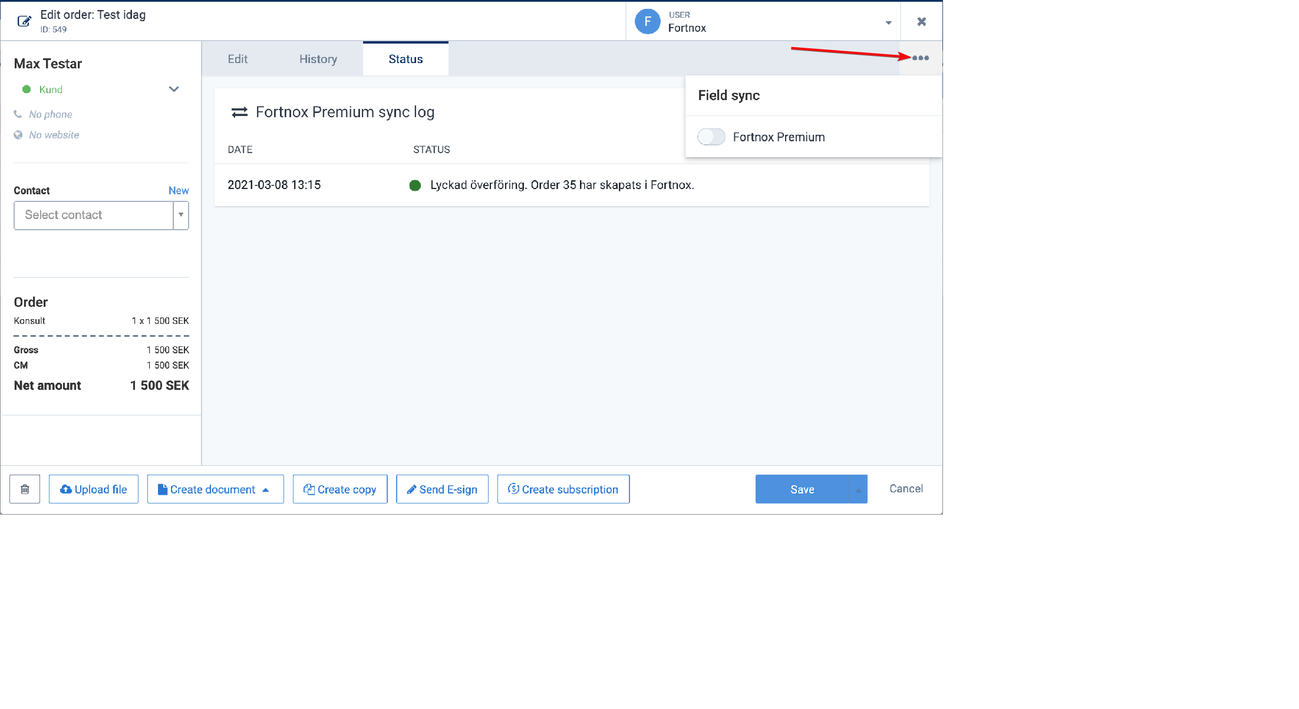Click the Create subscription button
The width and height of the screenshot is (1299, 709).
(x=563, y=489)
